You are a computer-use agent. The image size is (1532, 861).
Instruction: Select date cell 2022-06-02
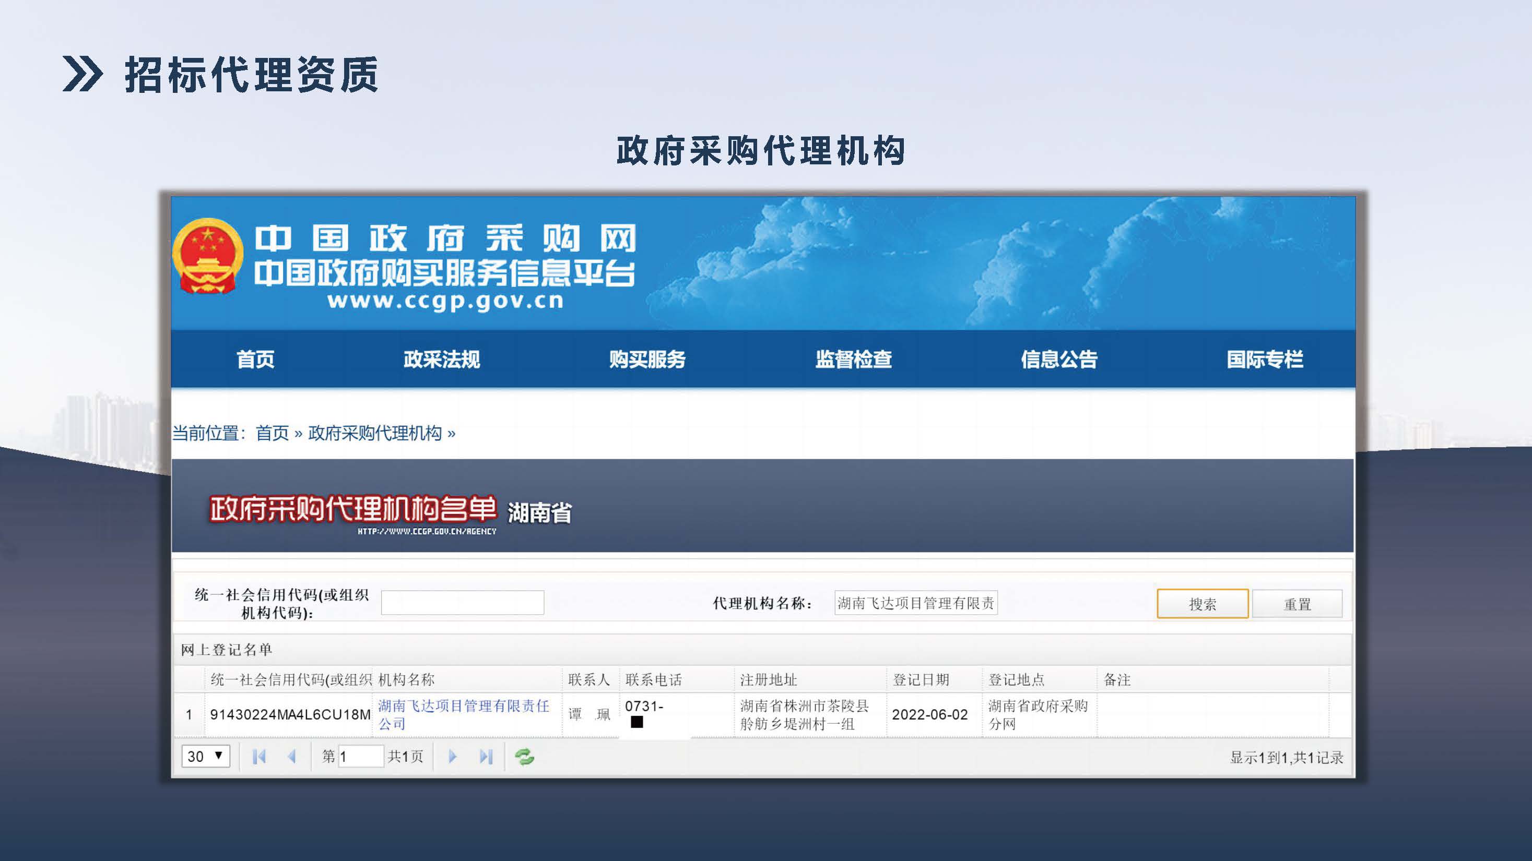point(929,714)
